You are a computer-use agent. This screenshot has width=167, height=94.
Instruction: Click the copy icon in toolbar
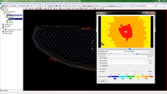point(40,6)
